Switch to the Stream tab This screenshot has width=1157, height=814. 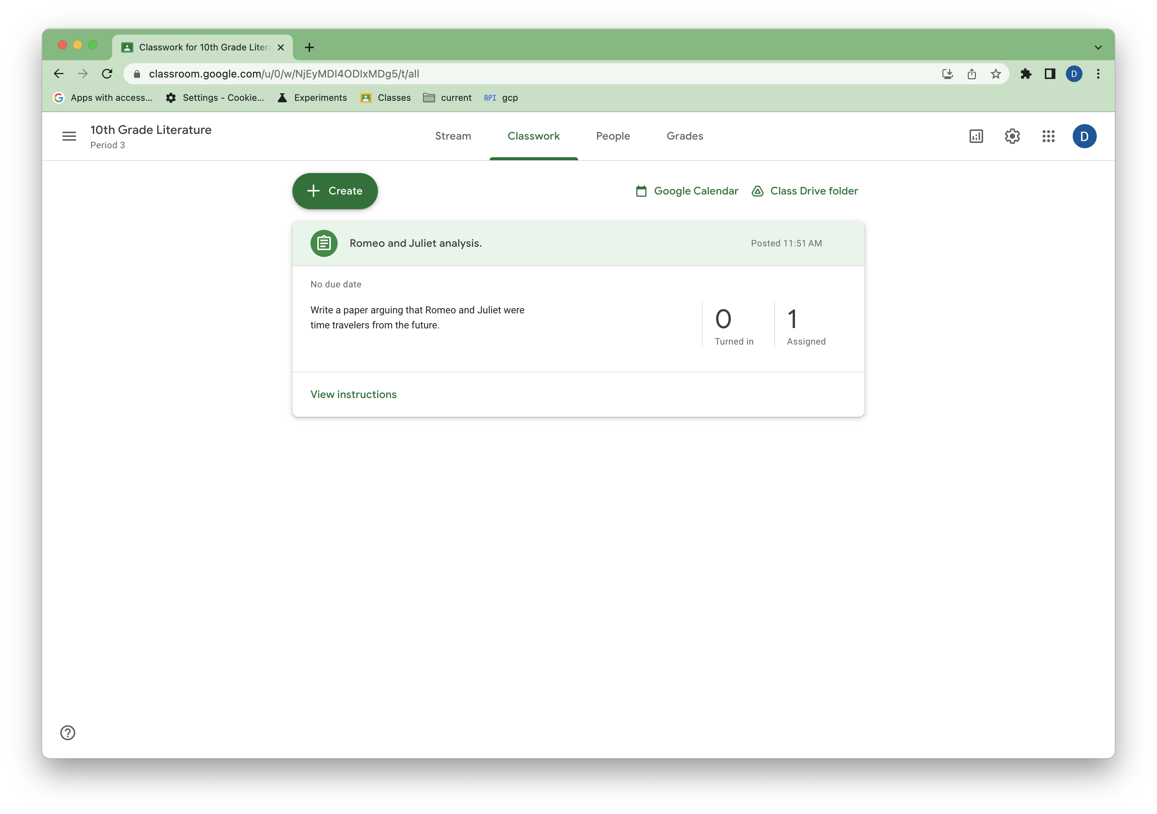click(453, 136)
